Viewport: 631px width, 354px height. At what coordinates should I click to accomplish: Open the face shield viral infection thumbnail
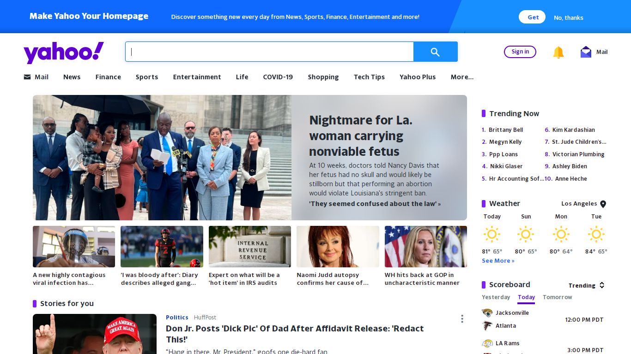click(74, 247)
